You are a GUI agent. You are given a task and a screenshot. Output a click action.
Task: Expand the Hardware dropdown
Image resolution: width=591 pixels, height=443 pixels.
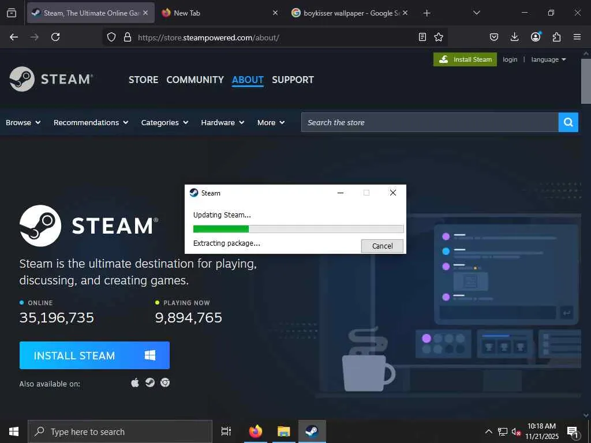coord(222,122)
